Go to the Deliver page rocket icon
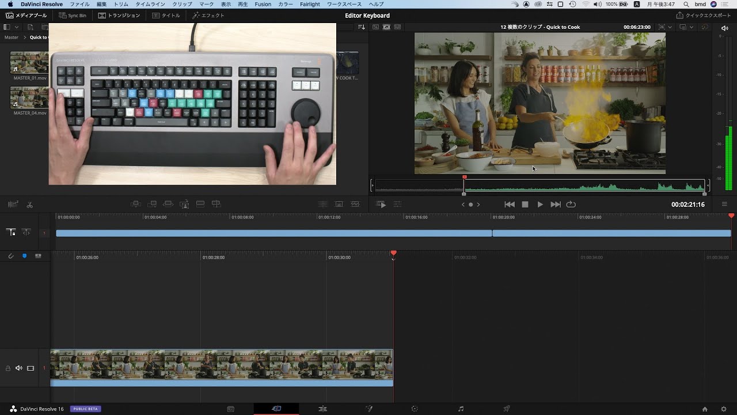737x415 pixels. (x=507, y=409)
